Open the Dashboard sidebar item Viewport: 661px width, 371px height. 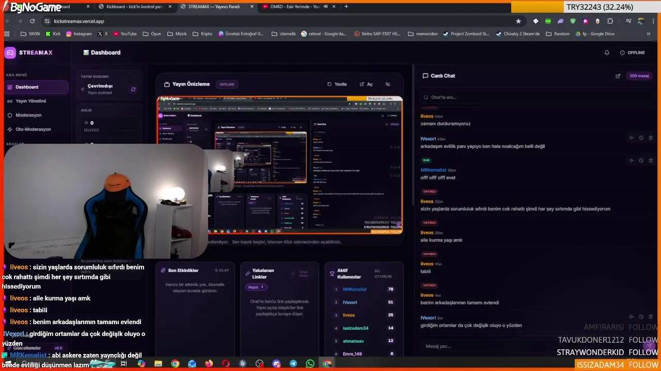[35, 87]
